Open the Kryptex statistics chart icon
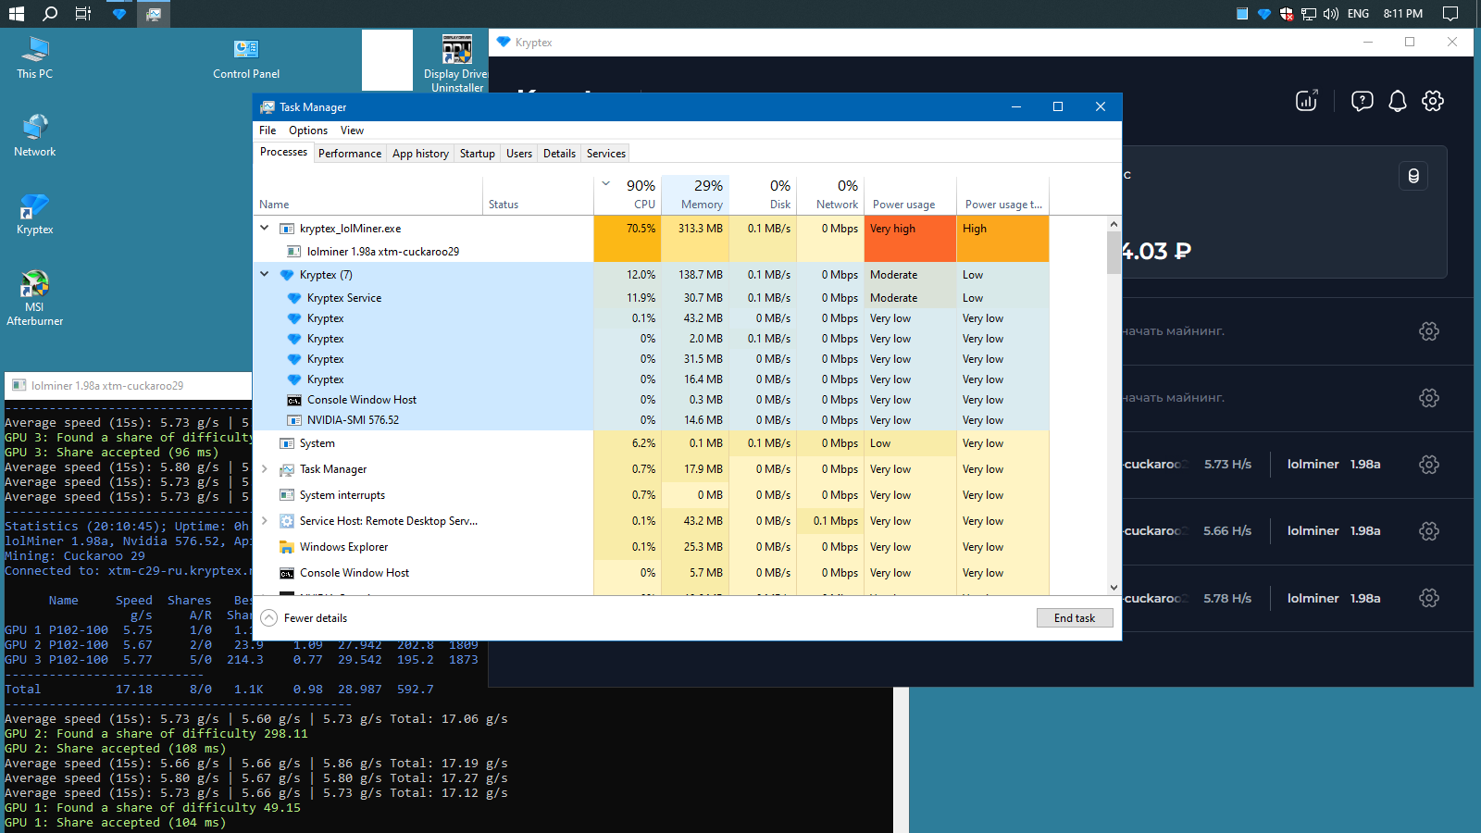 pyautogui.click(x=1306, y=101)
